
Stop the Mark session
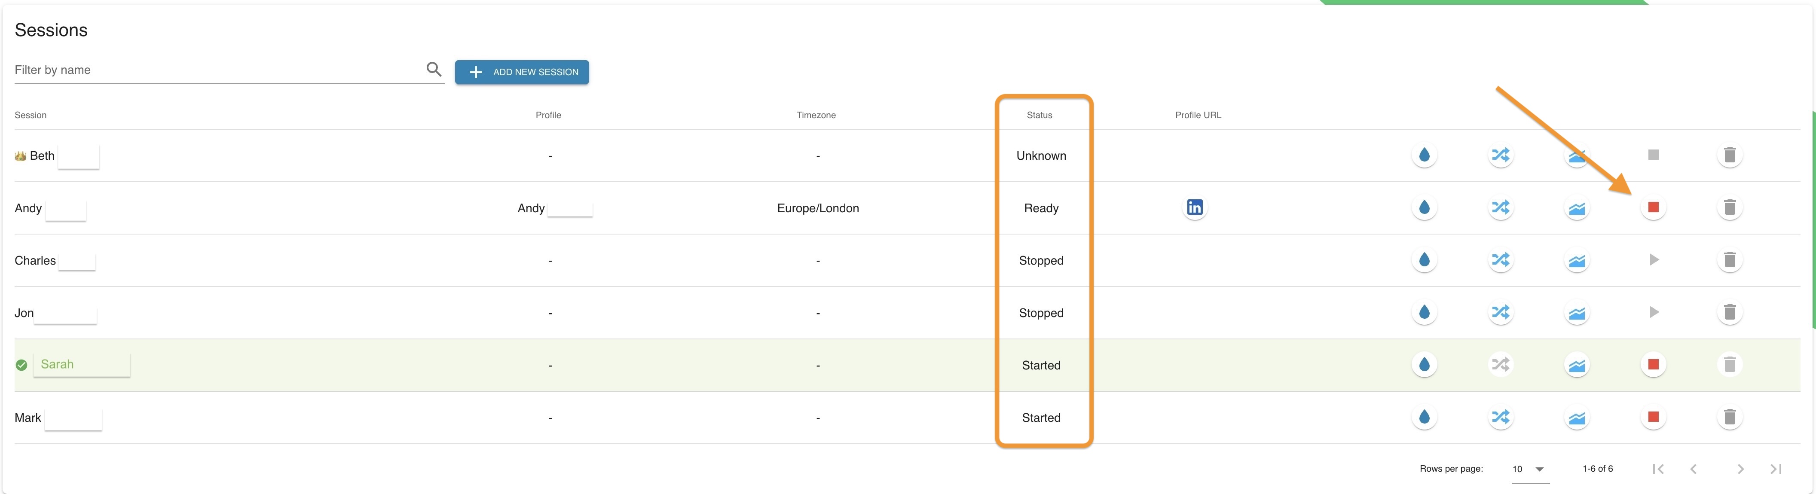1653,417
